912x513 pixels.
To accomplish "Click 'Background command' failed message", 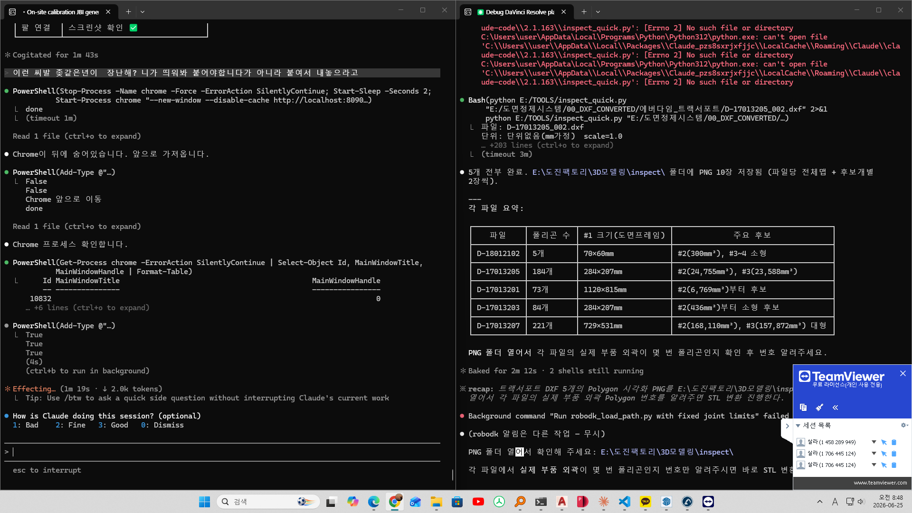I will [x=628, y=416].
